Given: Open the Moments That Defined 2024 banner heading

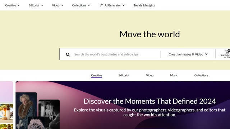Looking at the screenshot, I should pyautogui.click(x=149, y=101).
